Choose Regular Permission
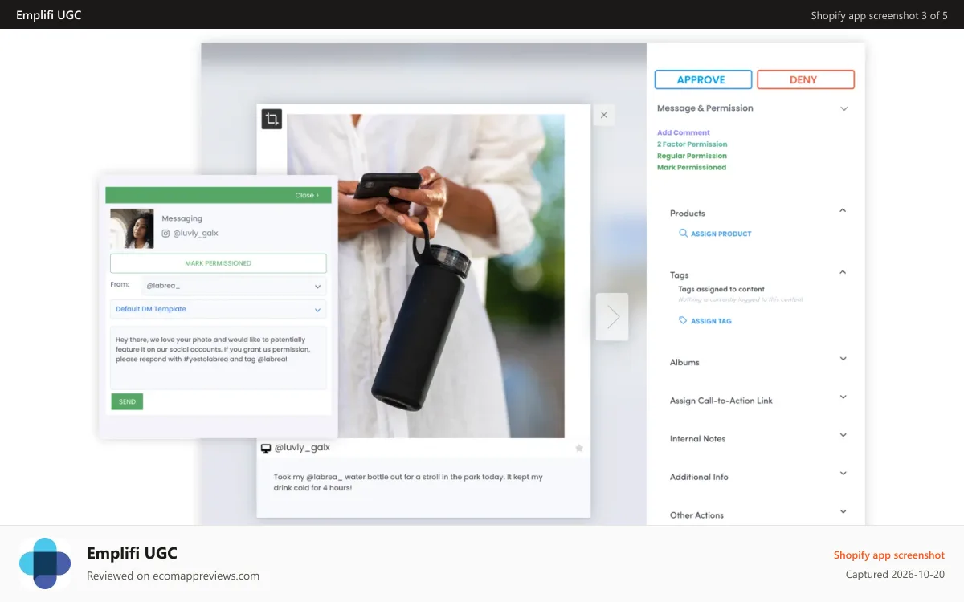Image resolution: width=964 pixels, height=602 pixels. click(x=692, y=156)
